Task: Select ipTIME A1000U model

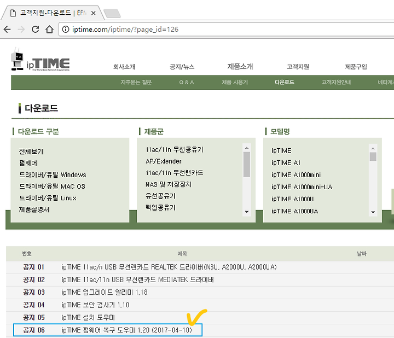Action: tap(292, 199)
